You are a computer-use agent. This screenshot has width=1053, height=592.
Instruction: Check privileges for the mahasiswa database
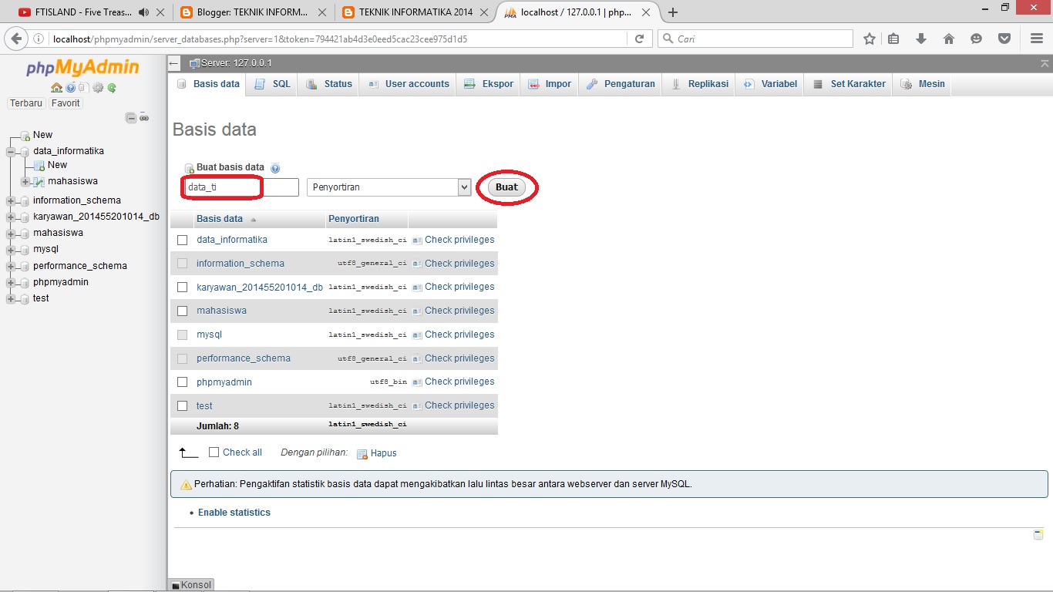coord(459,310)
